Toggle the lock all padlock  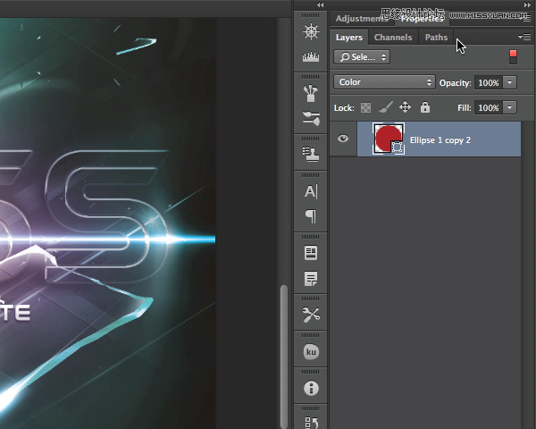424,107
